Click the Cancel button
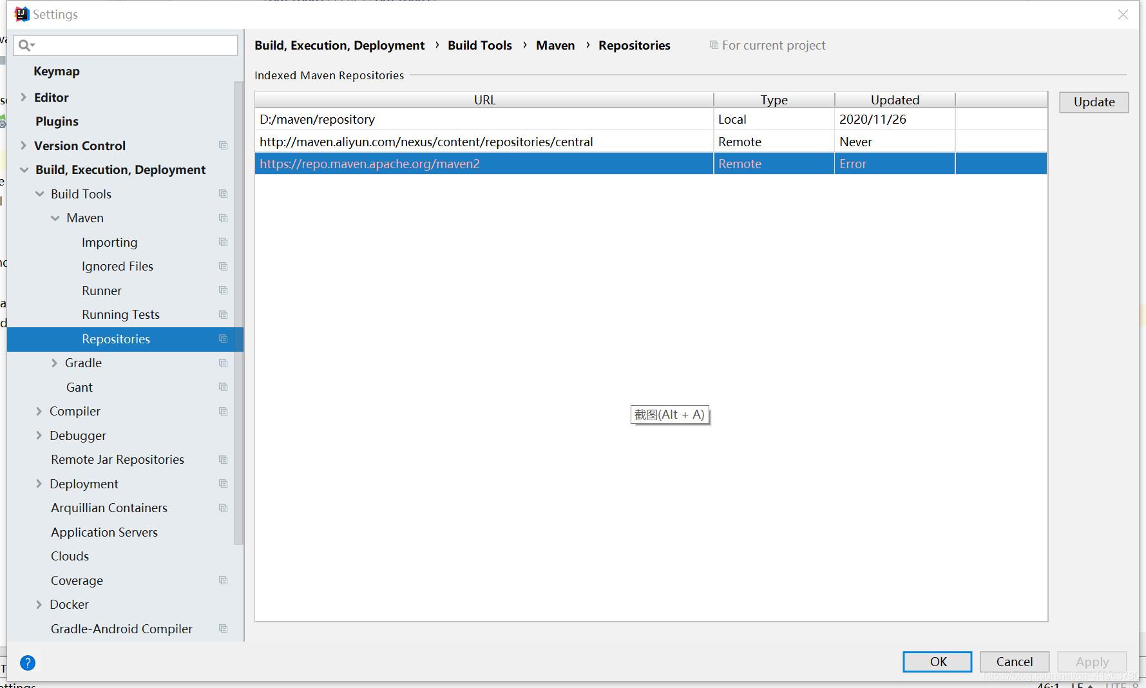The width and height of the screenshot is (1146, 688). 1015,662
